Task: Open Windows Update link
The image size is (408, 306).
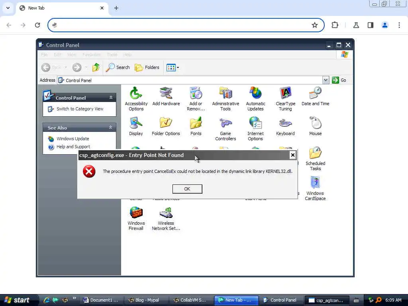Action: click(73, 139)
